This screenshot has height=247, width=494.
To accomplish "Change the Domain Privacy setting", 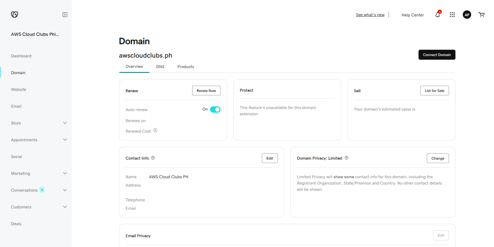I will pos(438,158).
